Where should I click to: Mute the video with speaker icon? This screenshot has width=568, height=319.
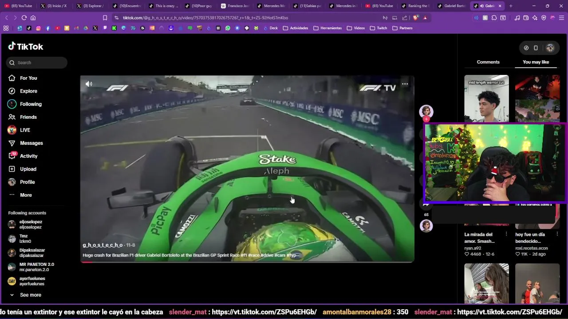pos(89,84)
